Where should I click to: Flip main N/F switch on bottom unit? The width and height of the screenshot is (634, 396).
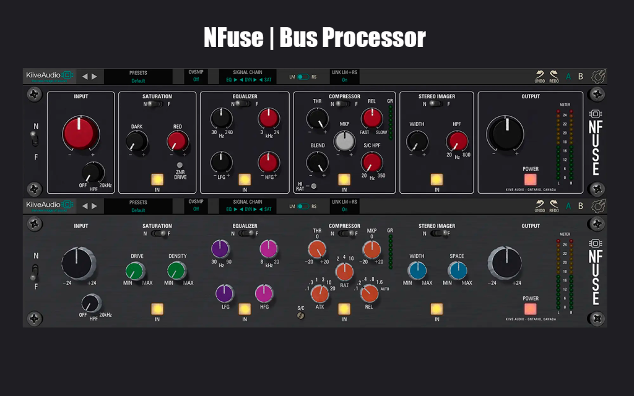(x=35, y=272)
